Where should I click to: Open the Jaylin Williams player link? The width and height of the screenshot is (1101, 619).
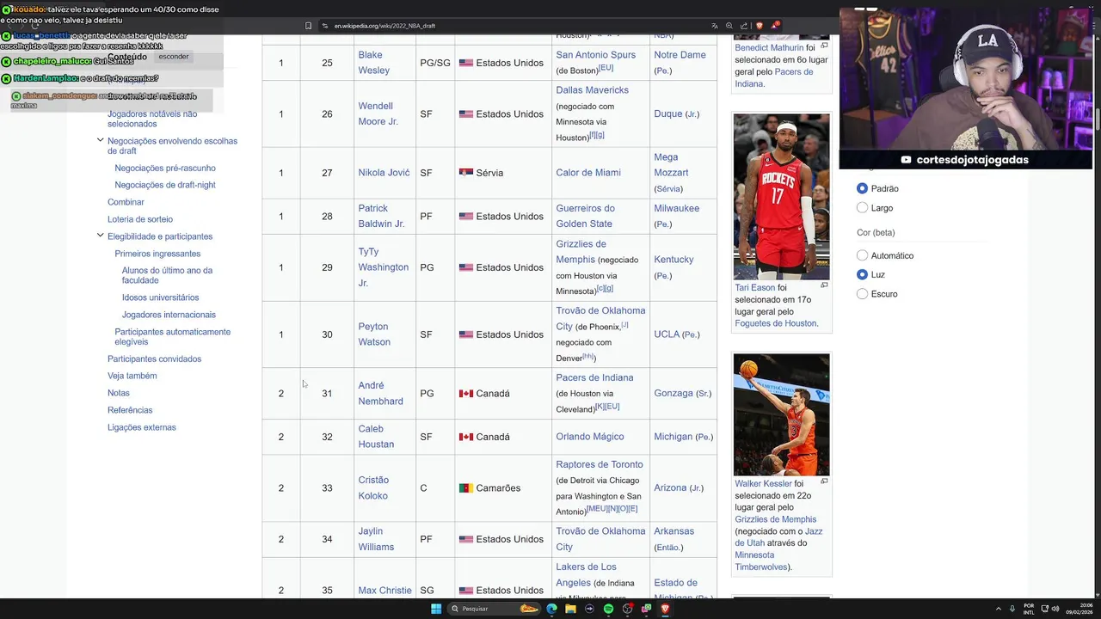[376, 539]
